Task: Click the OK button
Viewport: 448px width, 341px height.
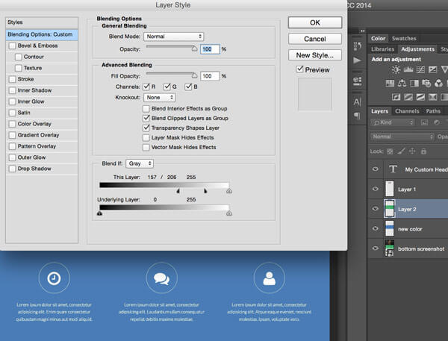Action: pyautogui.click(x=315, y=22)
